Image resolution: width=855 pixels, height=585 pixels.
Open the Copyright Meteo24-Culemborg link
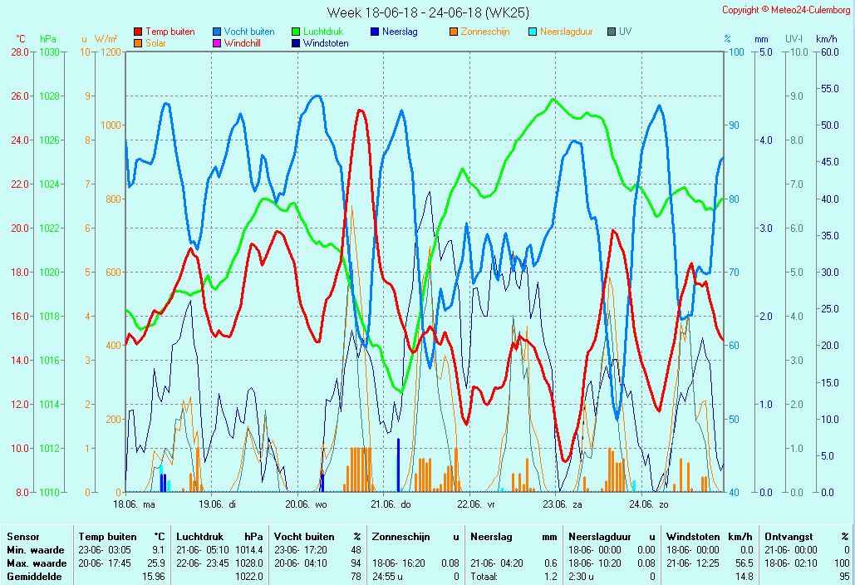click(786, 10)
